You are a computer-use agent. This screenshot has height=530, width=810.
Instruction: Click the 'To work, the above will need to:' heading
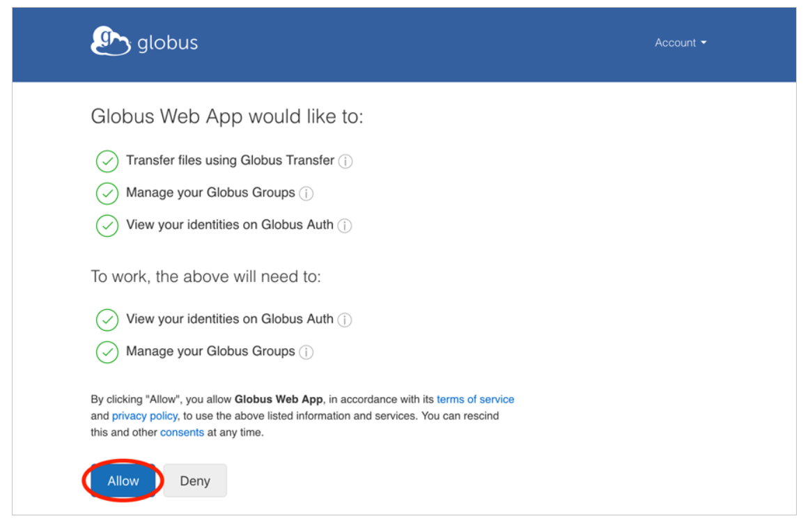point(205,276)
